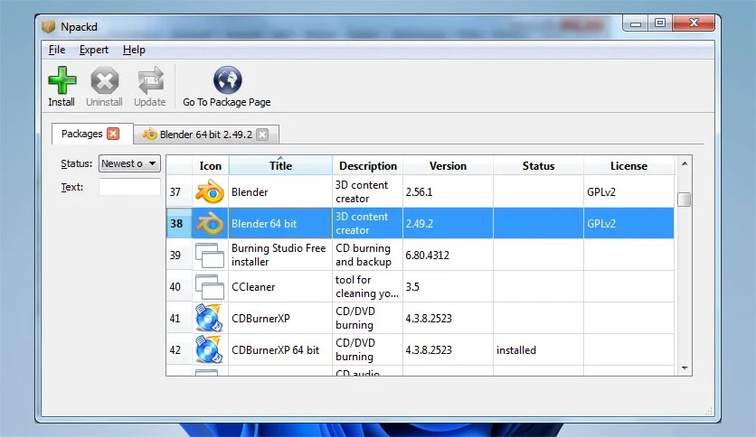Select Burning Studio Free installer title
This screenshot has width=756, height=437.
(x=280, y=256)
